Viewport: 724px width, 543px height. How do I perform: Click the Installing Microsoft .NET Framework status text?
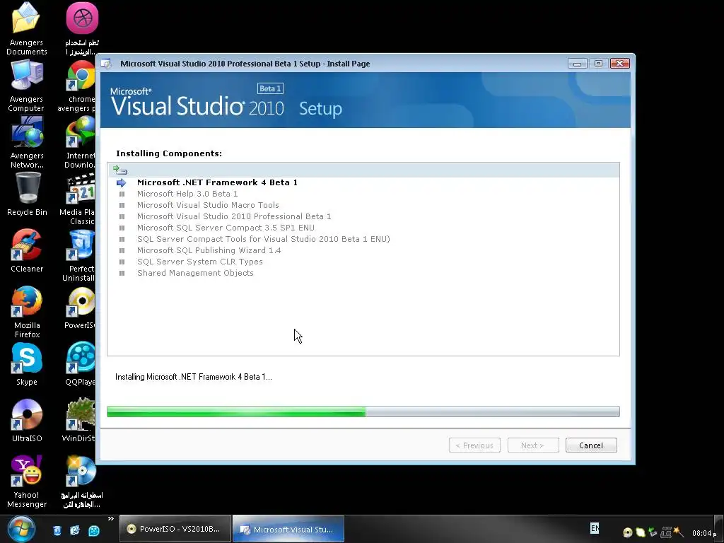coord(194,377)
